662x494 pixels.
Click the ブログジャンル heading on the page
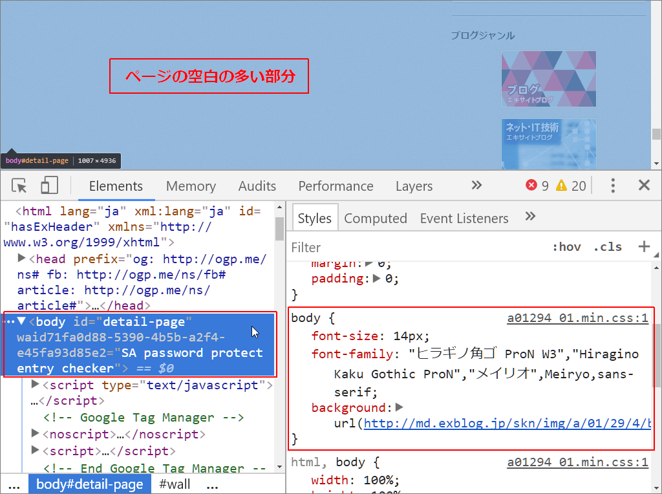482,36
